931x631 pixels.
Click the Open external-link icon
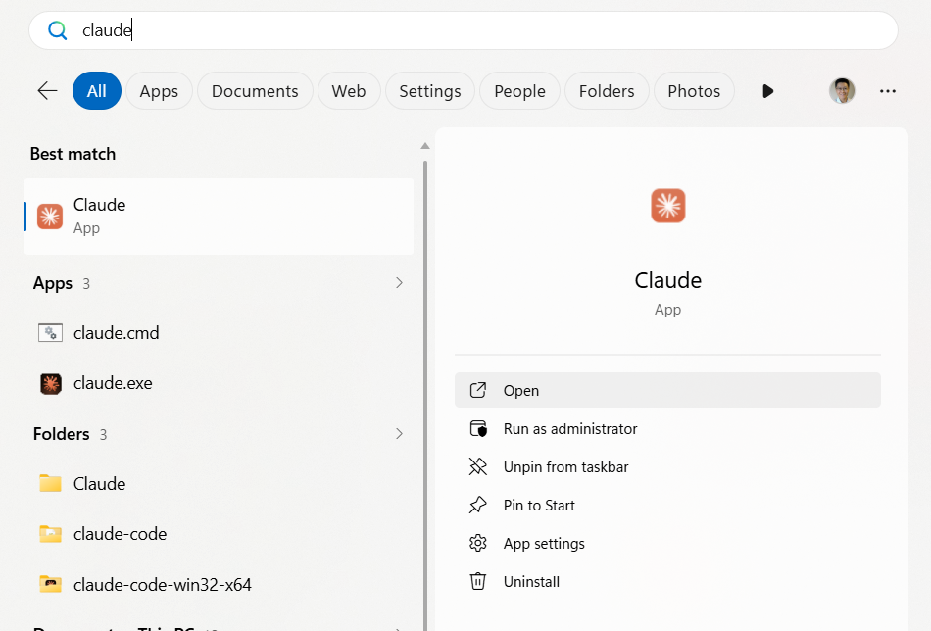pyautogui.click(x=478, y=390)
